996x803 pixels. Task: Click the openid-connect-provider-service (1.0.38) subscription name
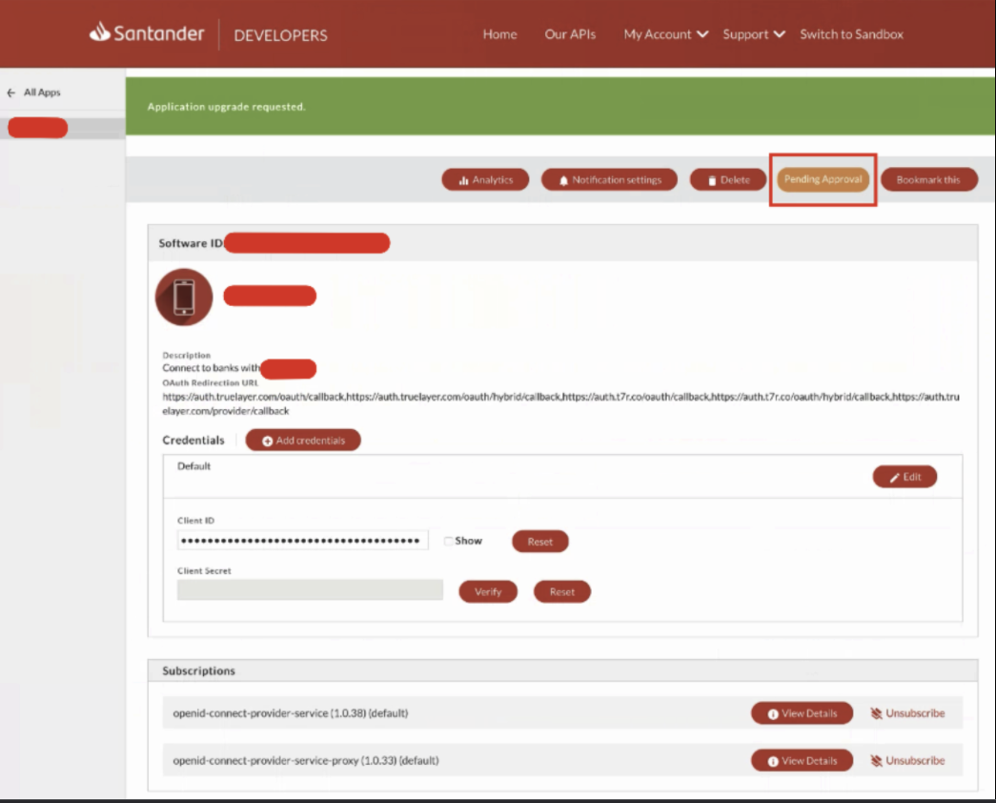click(x=291, y=713)
